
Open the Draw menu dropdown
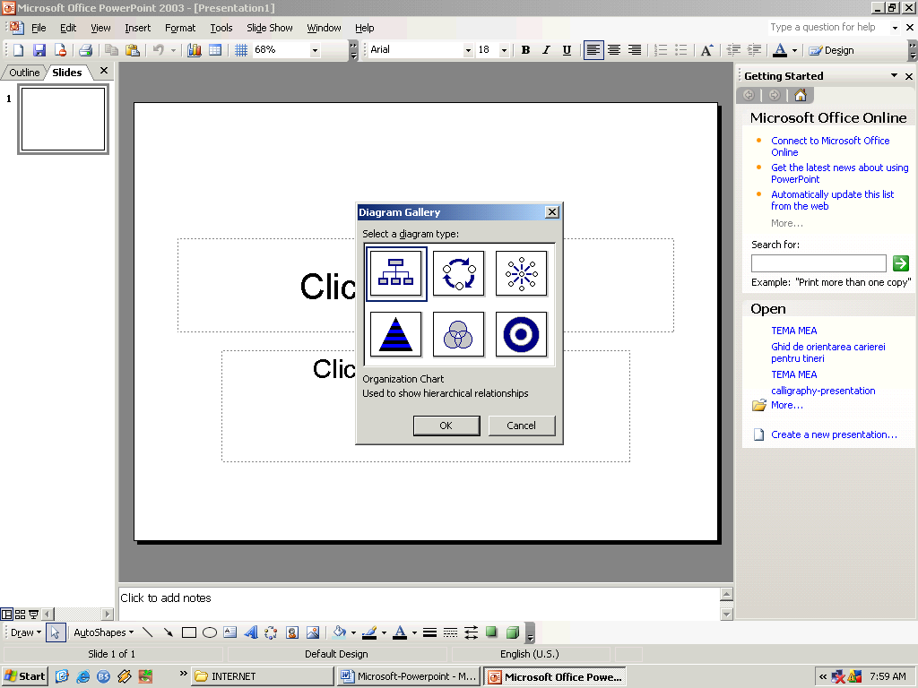pos(26,632)
